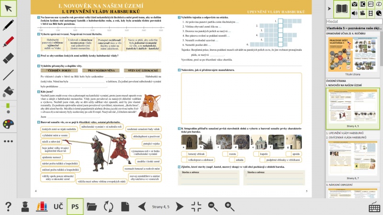Viewport: 383px width, 215px height.
Task: Click the 'Strany 4, 5' page indicator
Action: coord(161,207)
